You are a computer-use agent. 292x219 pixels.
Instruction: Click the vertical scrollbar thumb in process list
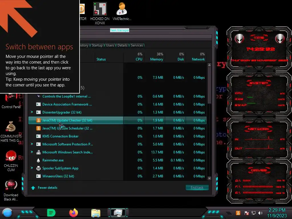[x=209, y=85]
